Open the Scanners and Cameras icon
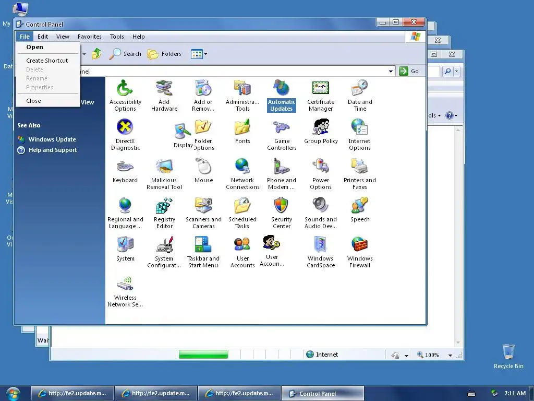This screenshot has width=534, height=401. [x=203, y=213]
